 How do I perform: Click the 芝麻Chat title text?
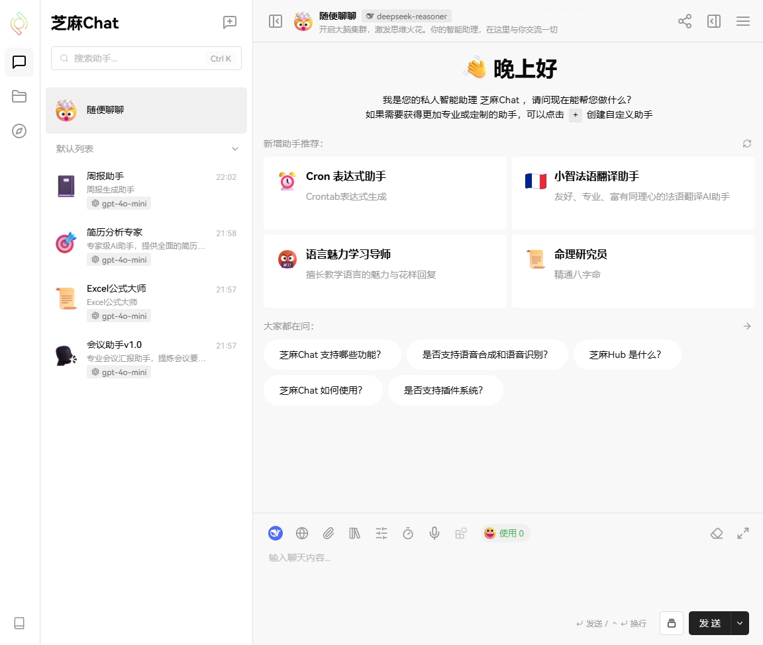(x=85, y=23)
